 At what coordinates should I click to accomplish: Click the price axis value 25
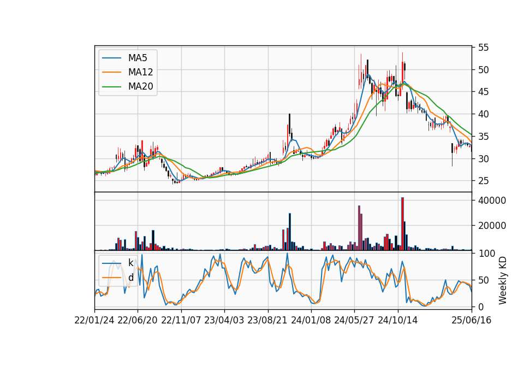483,181
